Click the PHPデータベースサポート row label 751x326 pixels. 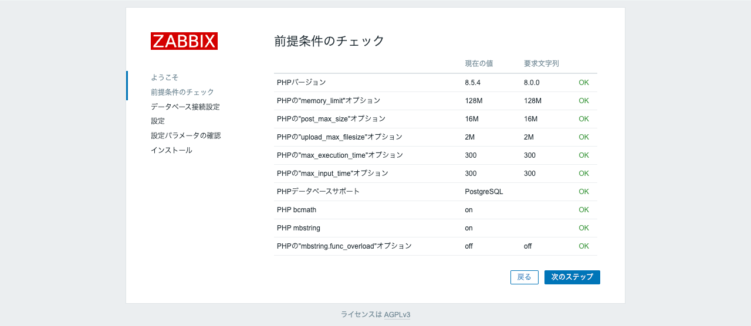[319, 192]
